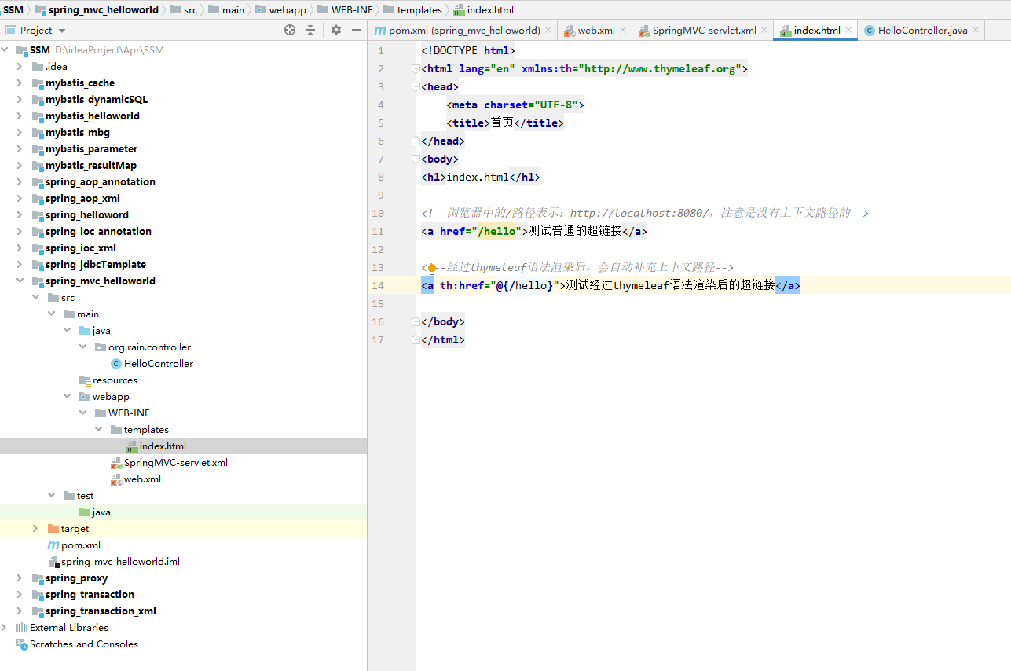Close the HelloController.java editor tab
Screen dimensions: 1011x671
[976, 31]
